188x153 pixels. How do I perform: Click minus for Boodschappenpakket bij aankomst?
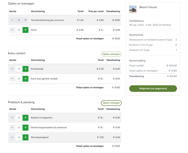point(12,127)
